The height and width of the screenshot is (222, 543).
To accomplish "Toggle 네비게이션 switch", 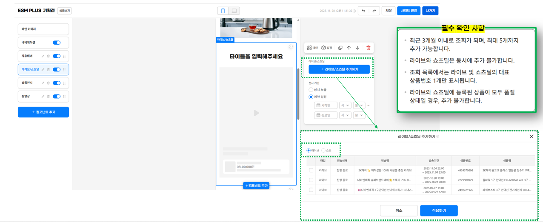I will tap(57, 43).
